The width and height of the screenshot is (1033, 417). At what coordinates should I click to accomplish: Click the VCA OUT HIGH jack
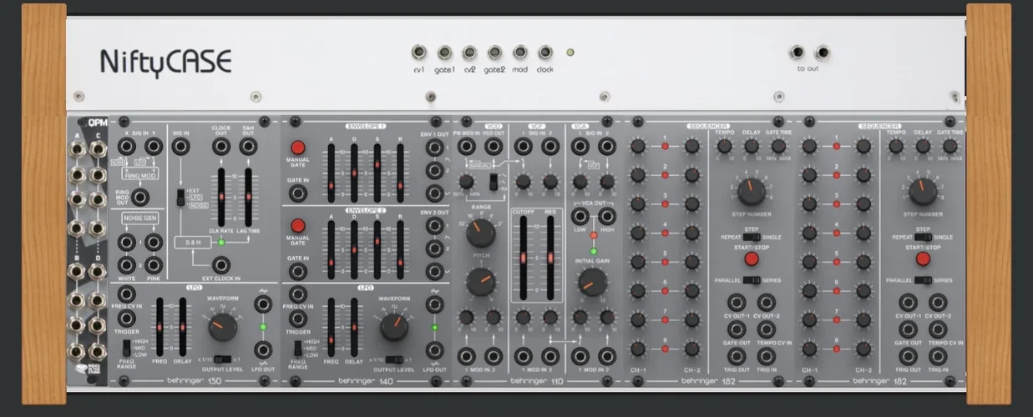[x=606, y=217]
